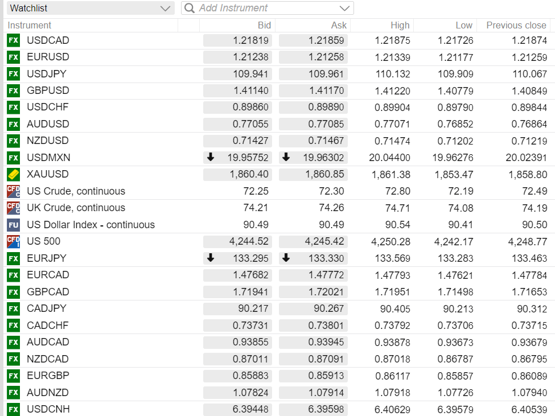Click the USDMXN bid price button
Screen dimensions: 555x416
238,158
